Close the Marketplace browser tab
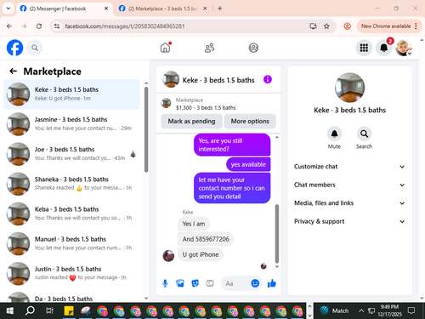 click(205, 9)
